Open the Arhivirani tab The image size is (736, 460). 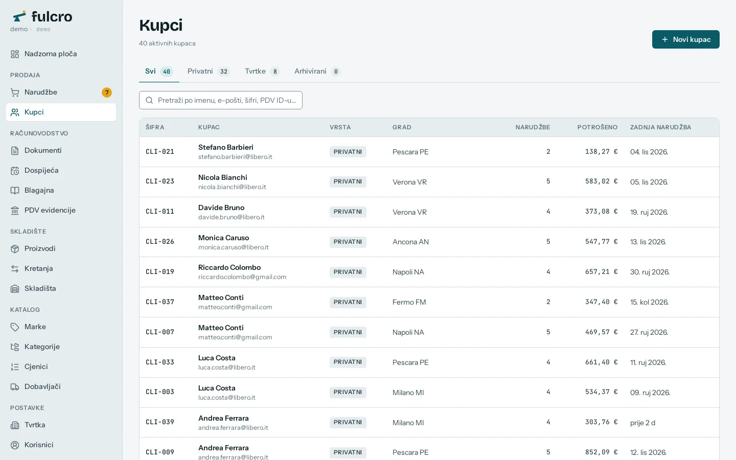(317, 72)
